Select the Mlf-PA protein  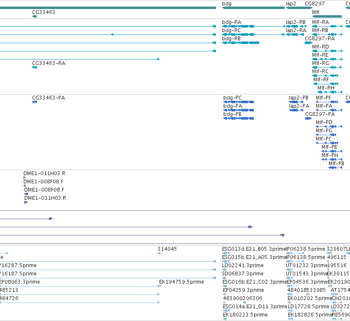[329, 110]
